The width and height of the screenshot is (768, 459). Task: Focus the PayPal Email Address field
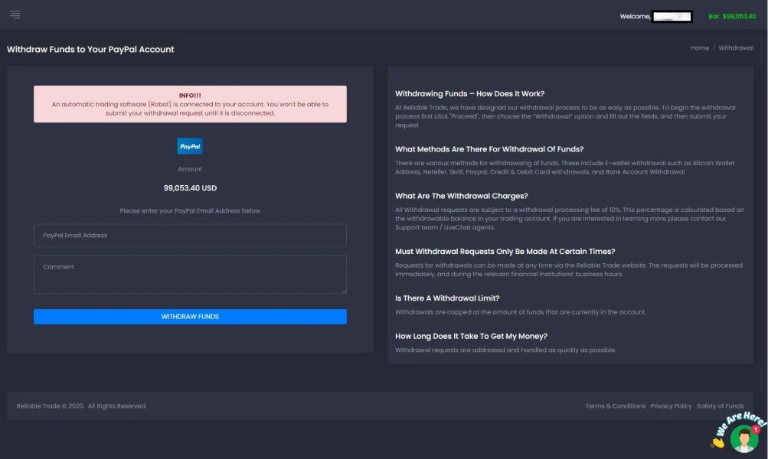(x=190, y=236)
